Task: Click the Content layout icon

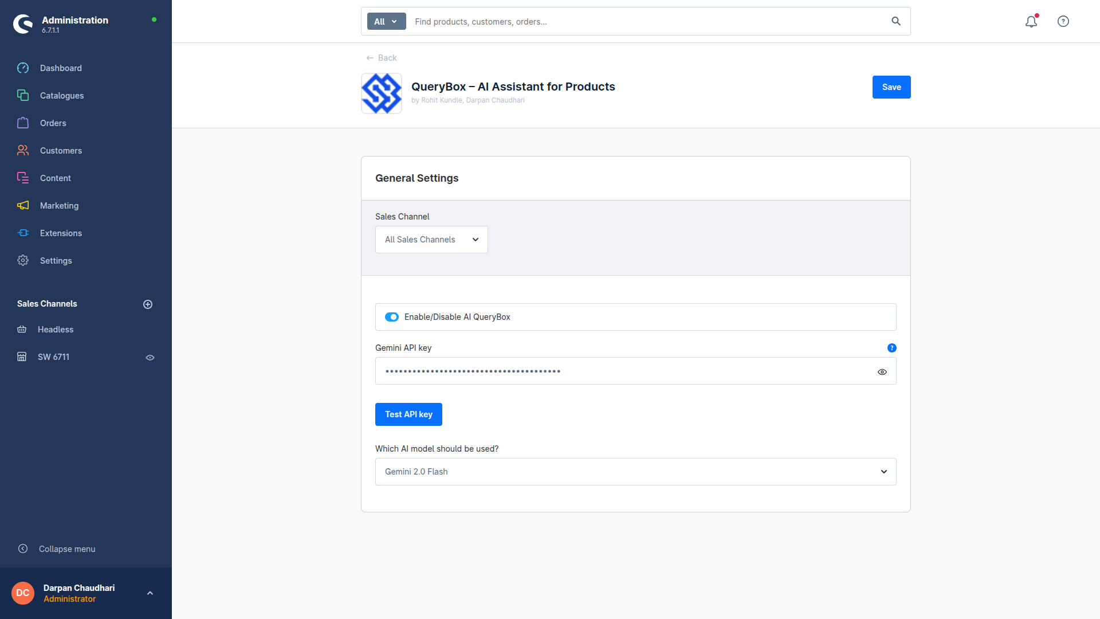Action: [23, 178]
